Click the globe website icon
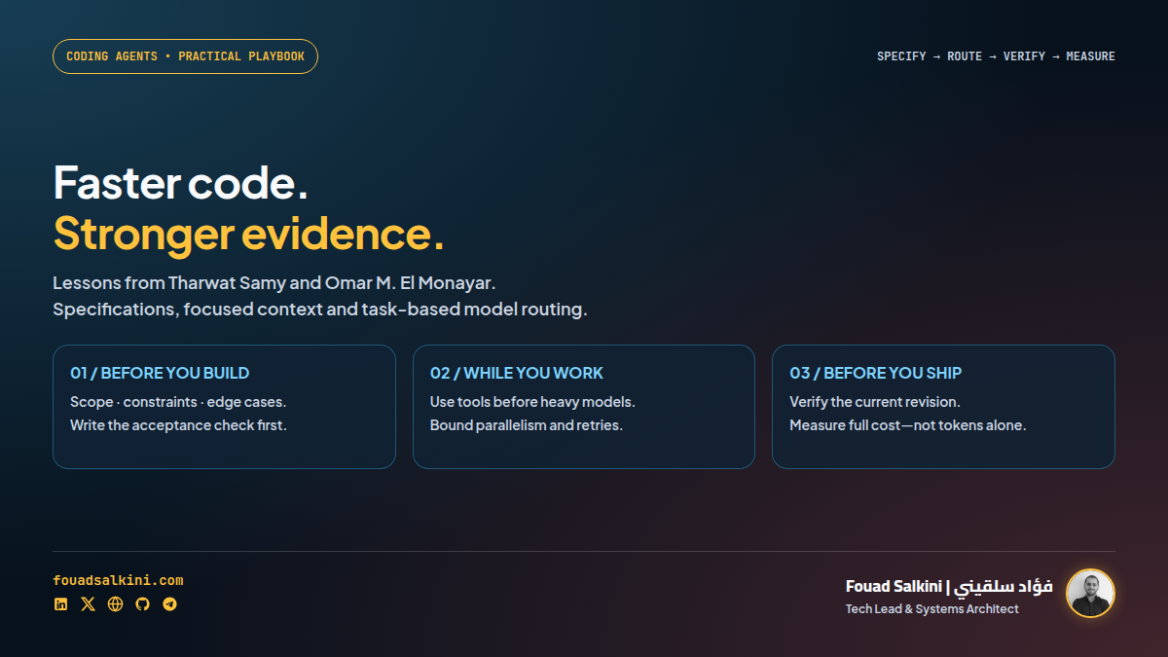 pos(116,604)
